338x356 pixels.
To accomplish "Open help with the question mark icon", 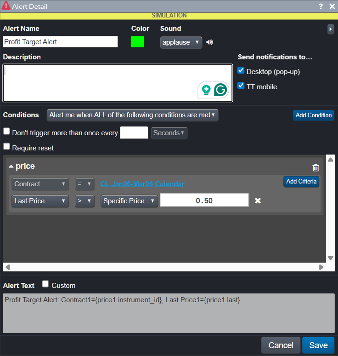I will point(321,6).
